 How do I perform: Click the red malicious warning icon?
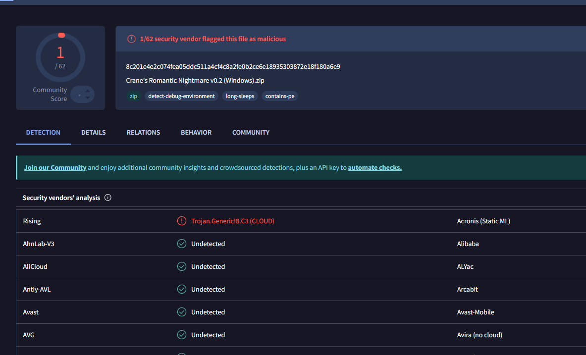131,39
